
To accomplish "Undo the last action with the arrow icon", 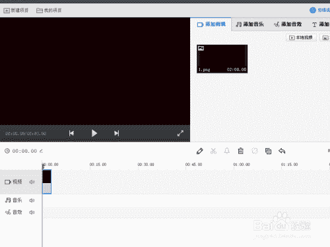I will (x=282, y=151).
